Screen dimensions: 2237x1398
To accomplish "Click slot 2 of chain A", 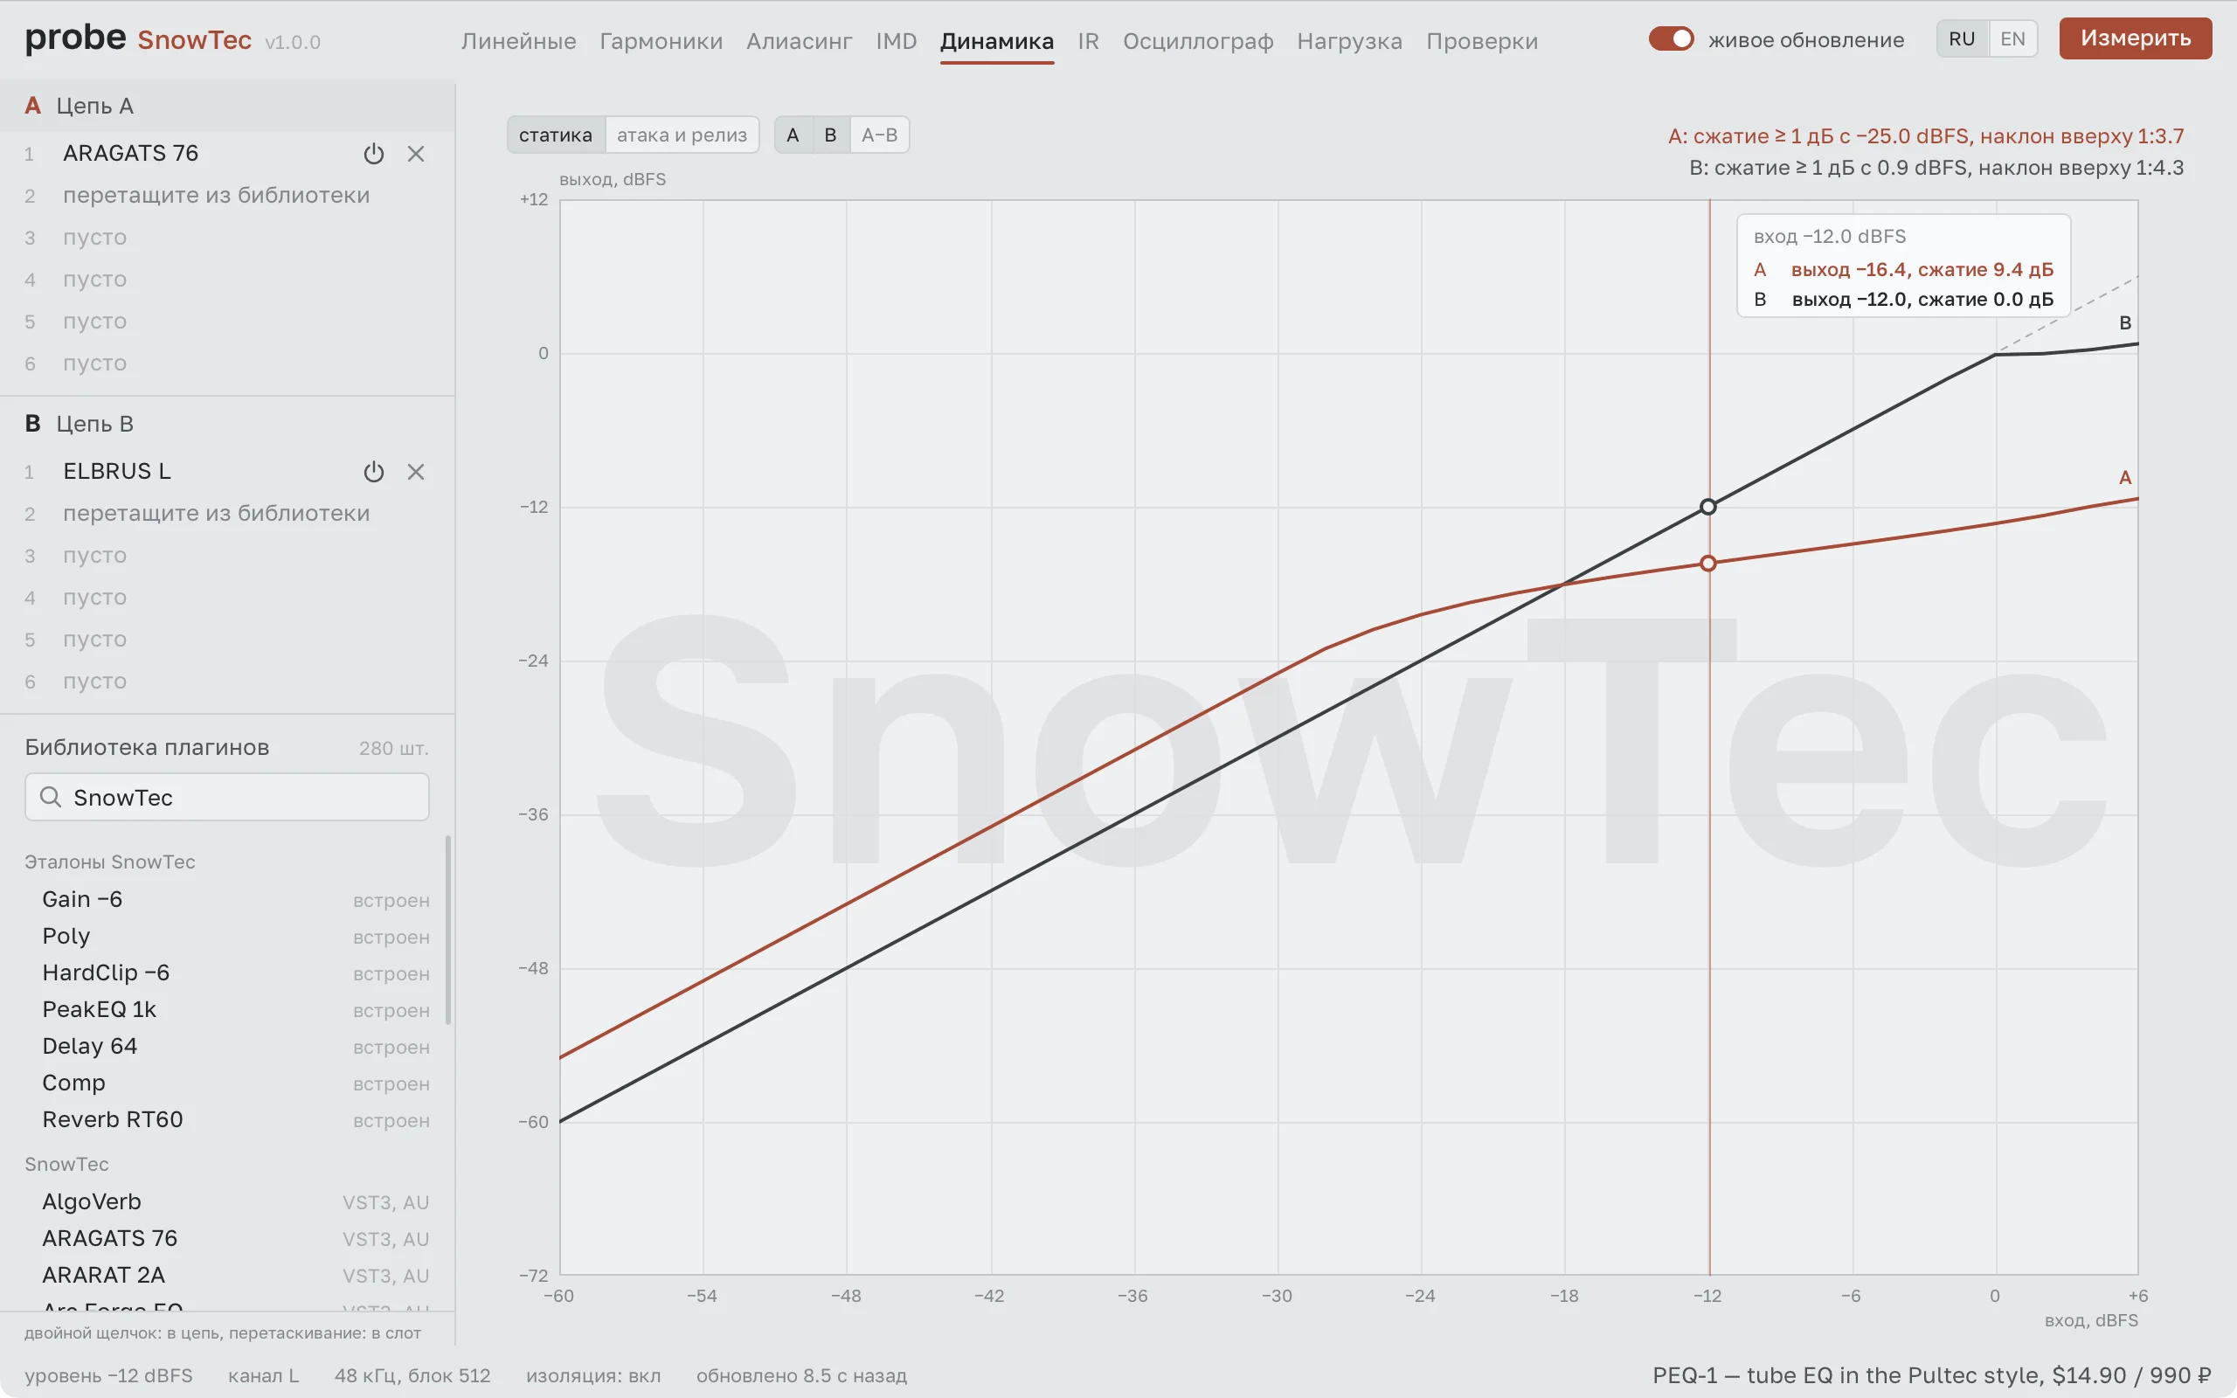I will click(x=226, y=195).
